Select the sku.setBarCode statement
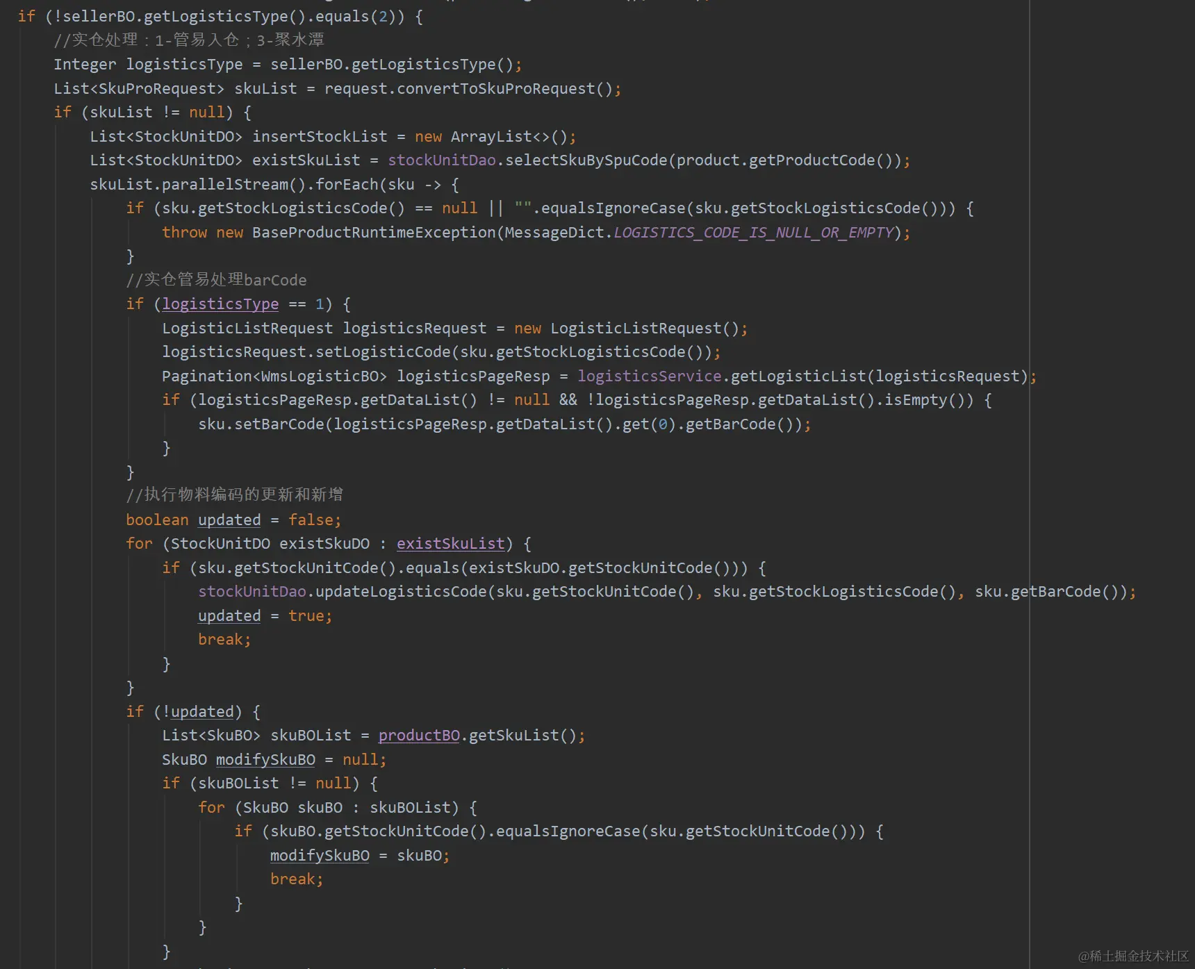1195x969 pixels. click(x=504, y=424)
